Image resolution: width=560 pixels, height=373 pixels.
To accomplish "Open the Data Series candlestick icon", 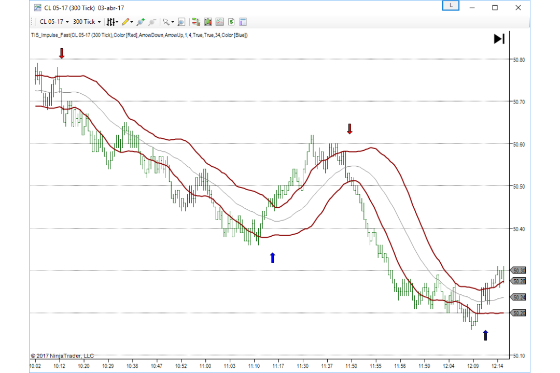I will click(x=208, y=22).
